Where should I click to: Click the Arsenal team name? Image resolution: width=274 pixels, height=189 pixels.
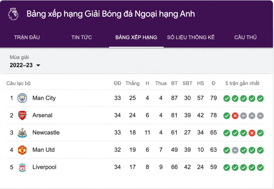tap(42, 115)
